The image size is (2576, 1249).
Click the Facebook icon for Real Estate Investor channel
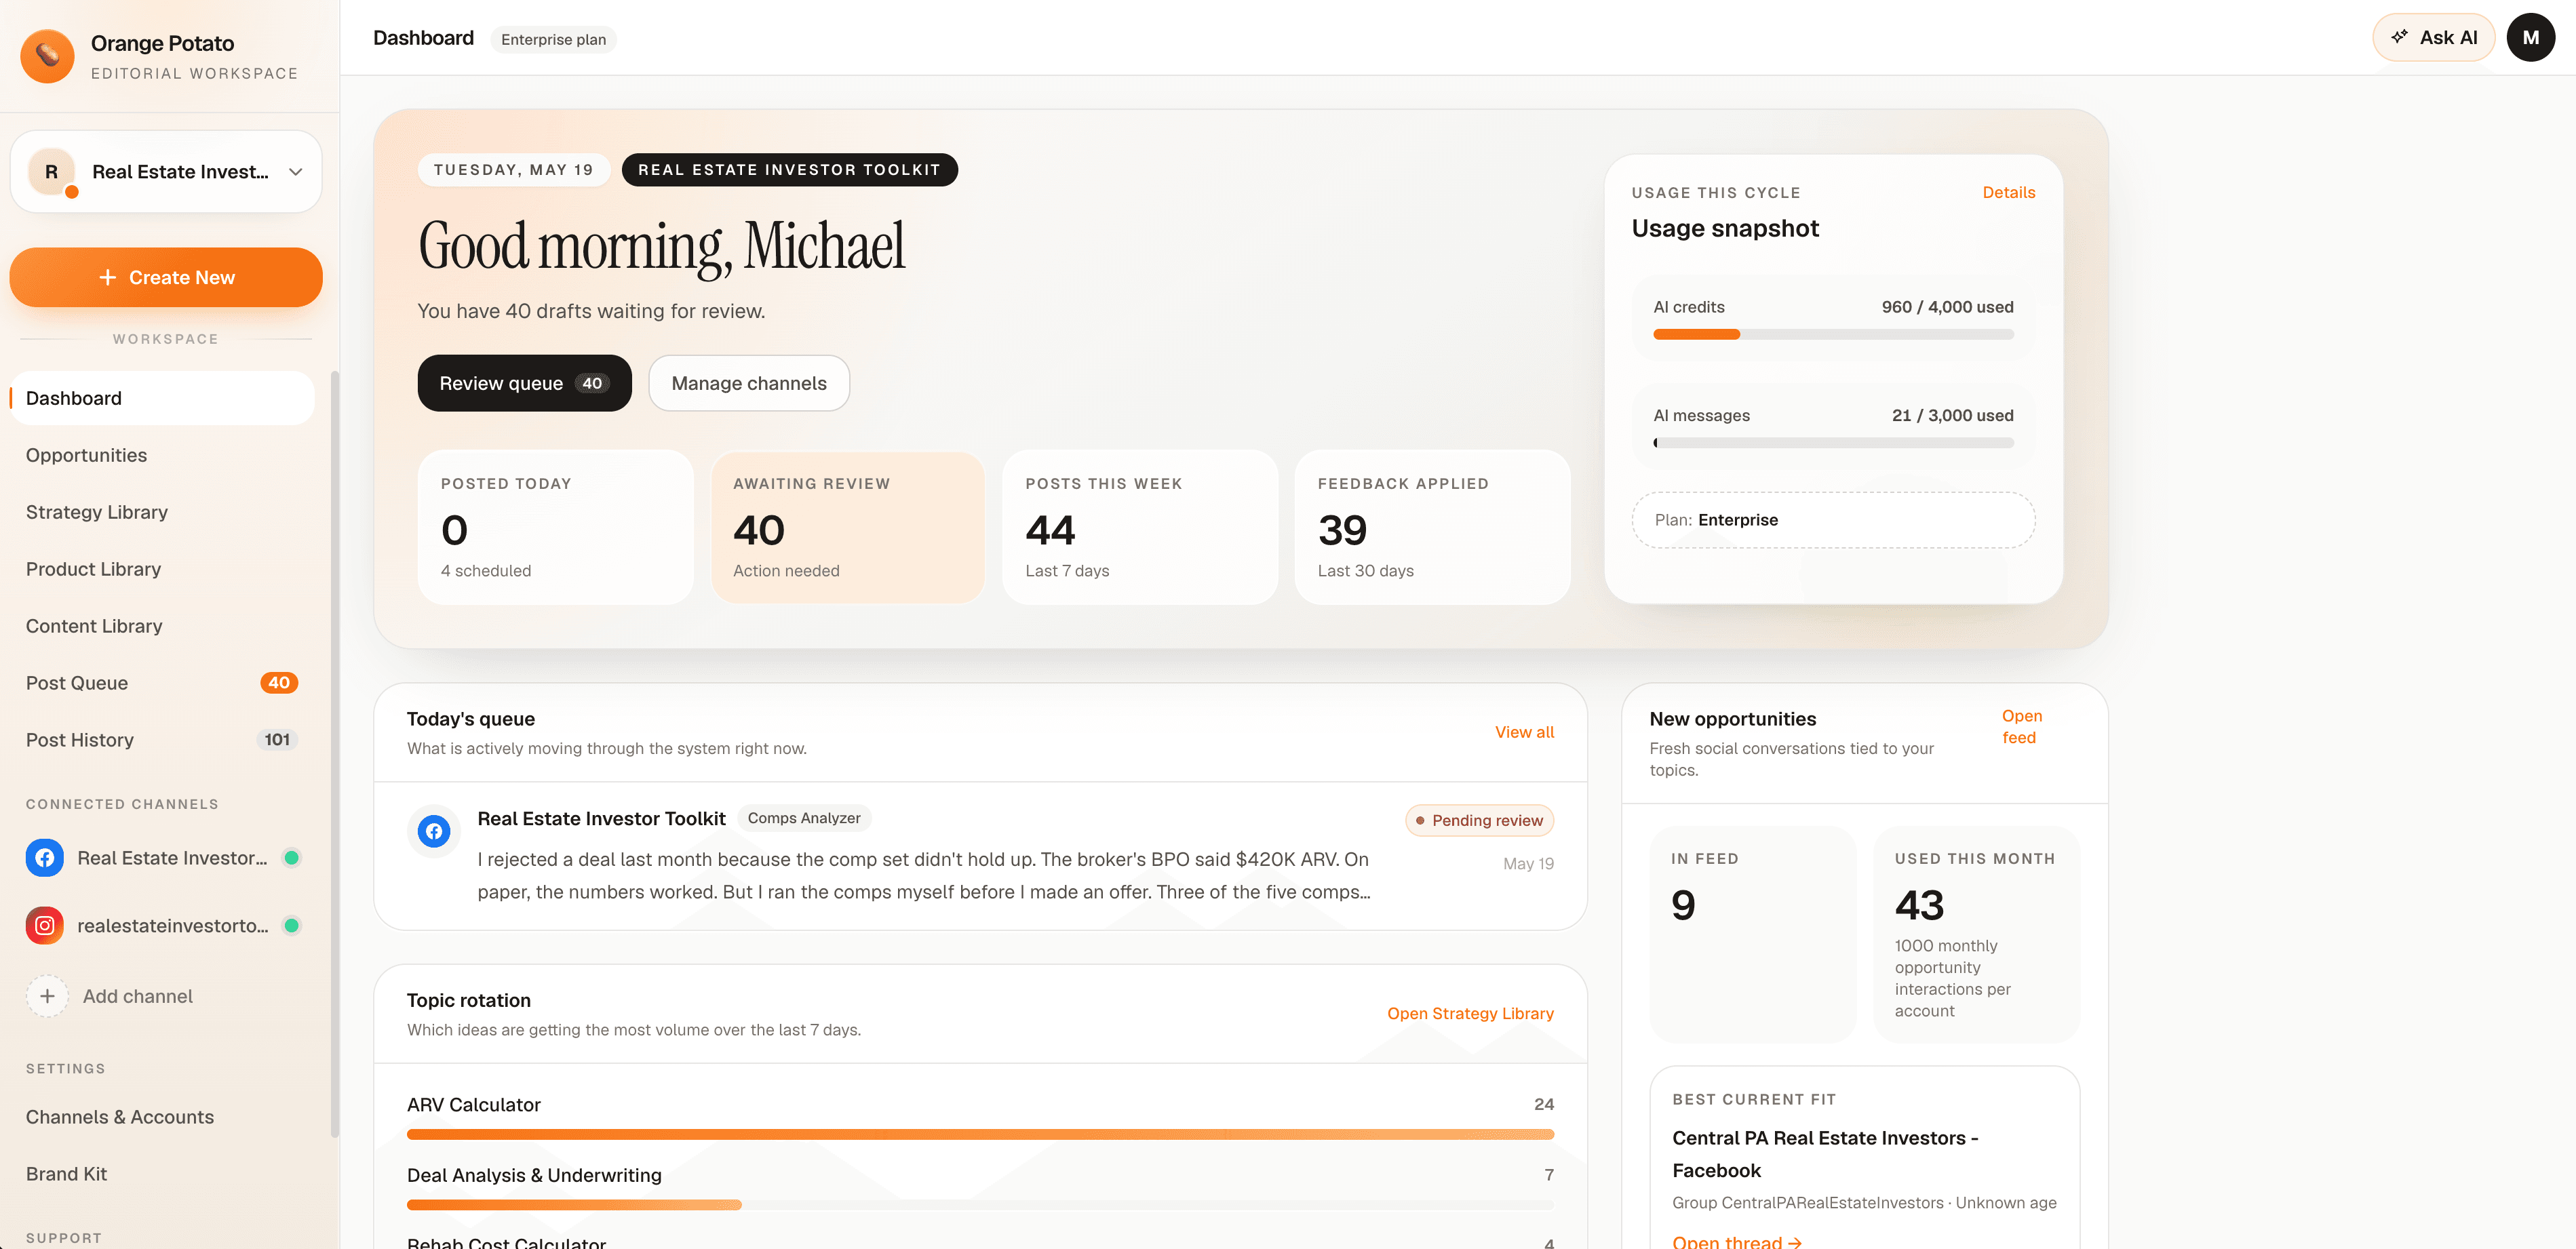[45, 858]
